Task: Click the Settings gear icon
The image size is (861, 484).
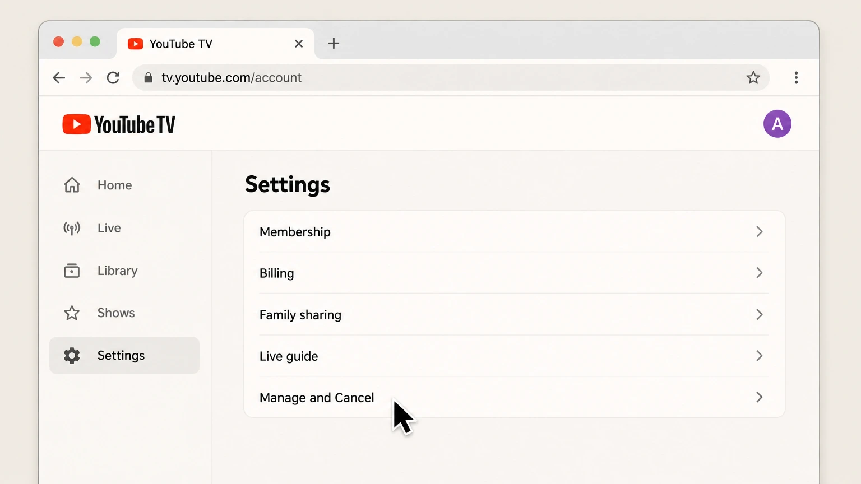Action: [x=72, y=355]
